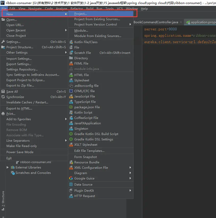This screenshot has width=216, height=218.
Task: Click server.port=9000 line in editor
Action: tap(161, 29)
